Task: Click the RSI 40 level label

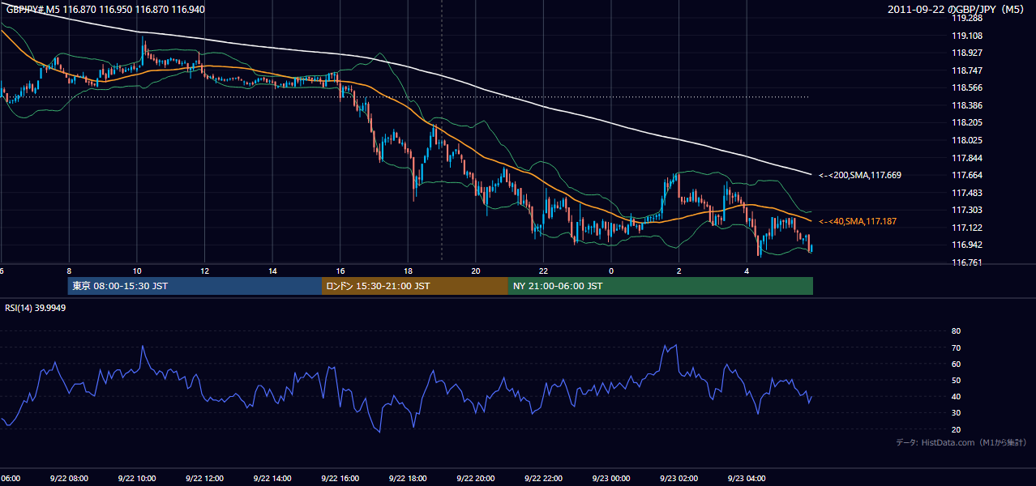Action: tap(956, 396)
